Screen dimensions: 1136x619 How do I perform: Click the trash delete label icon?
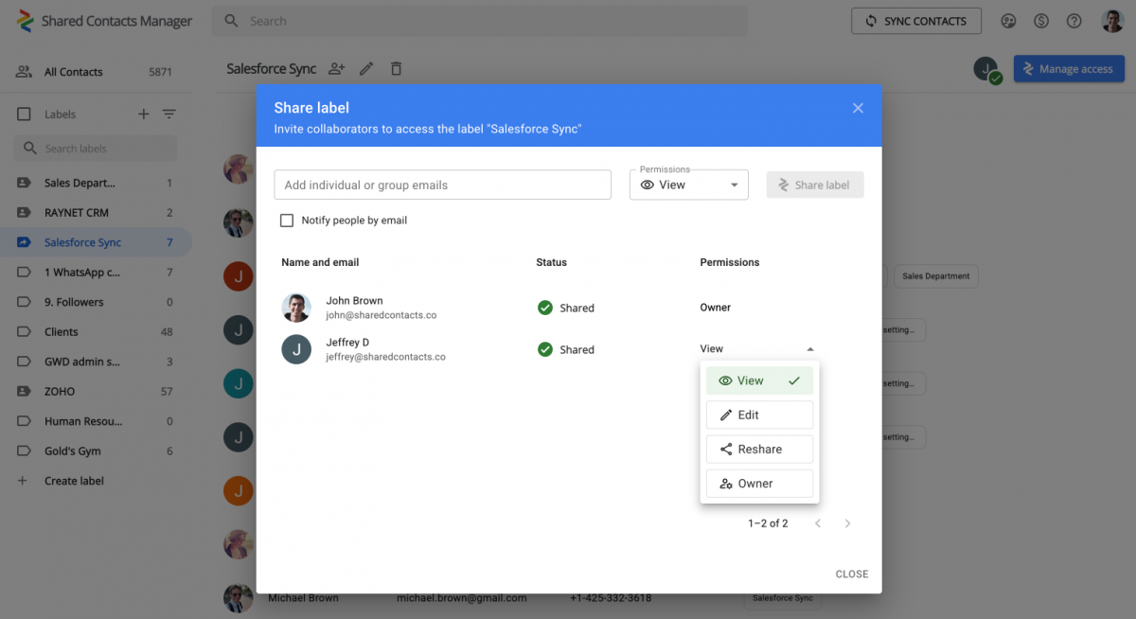tap(397, 68)
